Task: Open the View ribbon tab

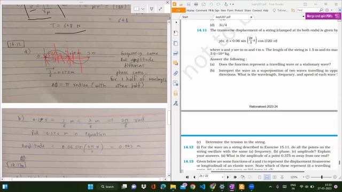Action: tap(223, 10)
